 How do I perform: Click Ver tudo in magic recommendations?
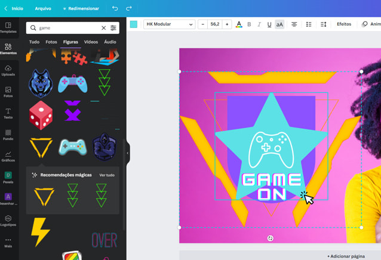[107, 175]
